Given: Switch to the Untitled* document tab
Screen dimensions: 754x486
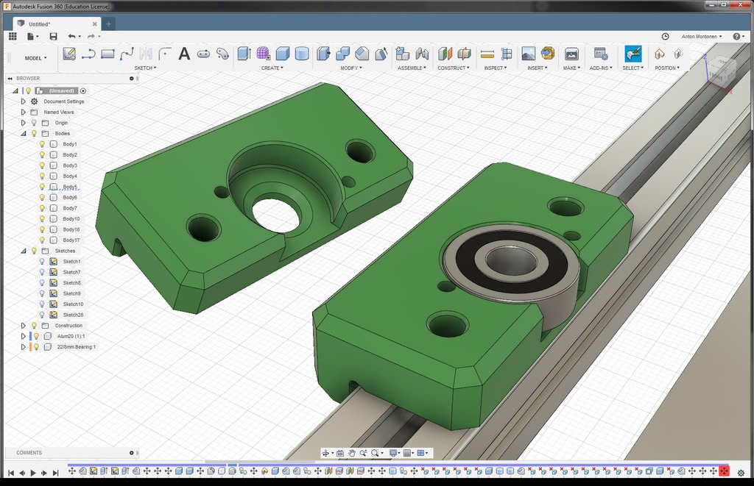Looking at the screenshot, I should pos(40,24).
